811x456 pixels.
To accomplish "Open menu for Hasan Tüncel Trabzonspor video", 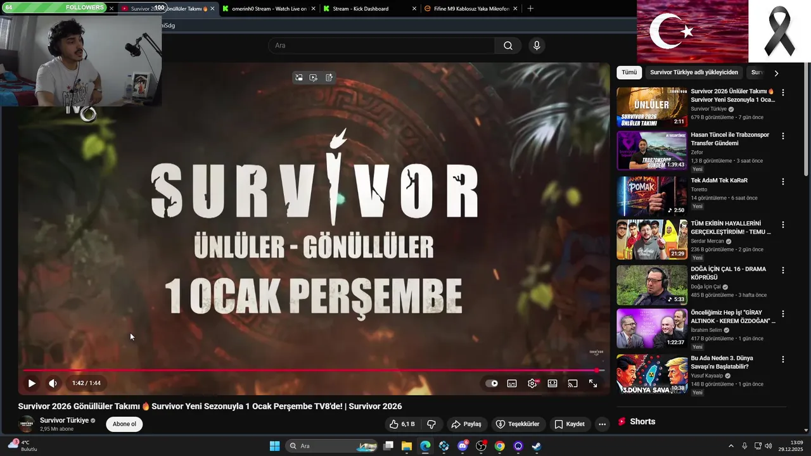I will pyautogui.click(x=783, y=136).
